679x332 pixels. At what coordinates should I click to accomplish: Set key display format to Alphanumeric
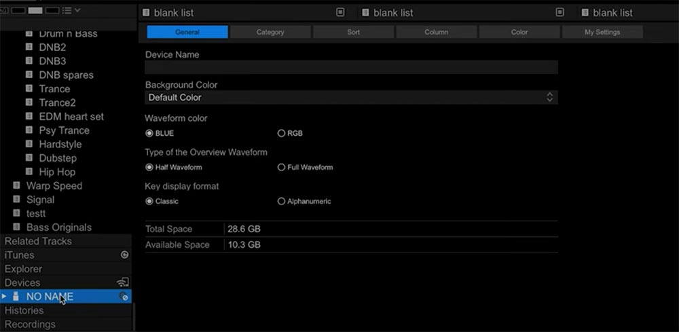pyautogui.click(x=281, y=202)
